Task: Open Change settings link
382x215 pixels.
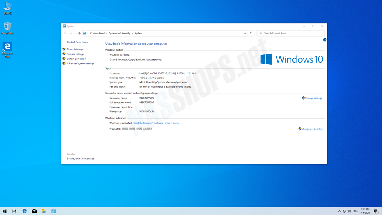Action: tap(313, 98)
